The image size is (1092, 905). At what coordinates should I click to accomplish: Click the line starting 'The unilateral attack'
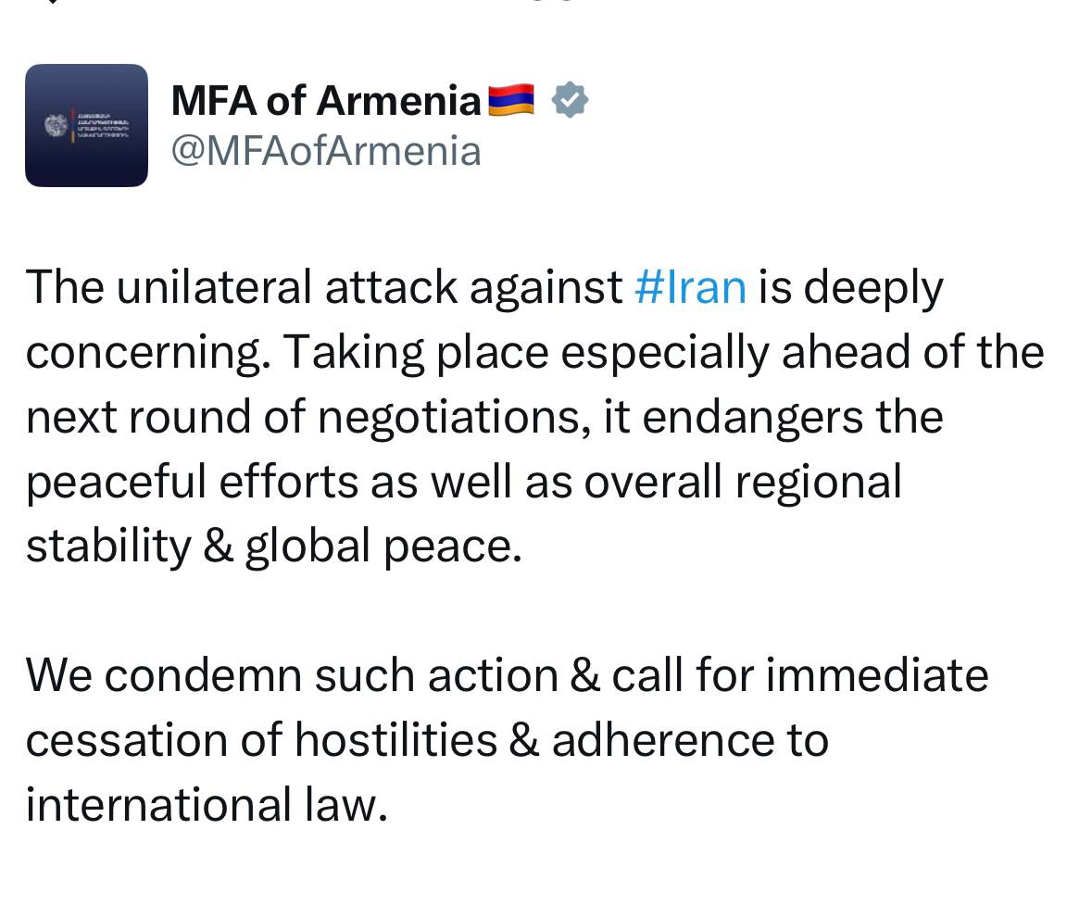pyautogui.click(x=484, y=288)
